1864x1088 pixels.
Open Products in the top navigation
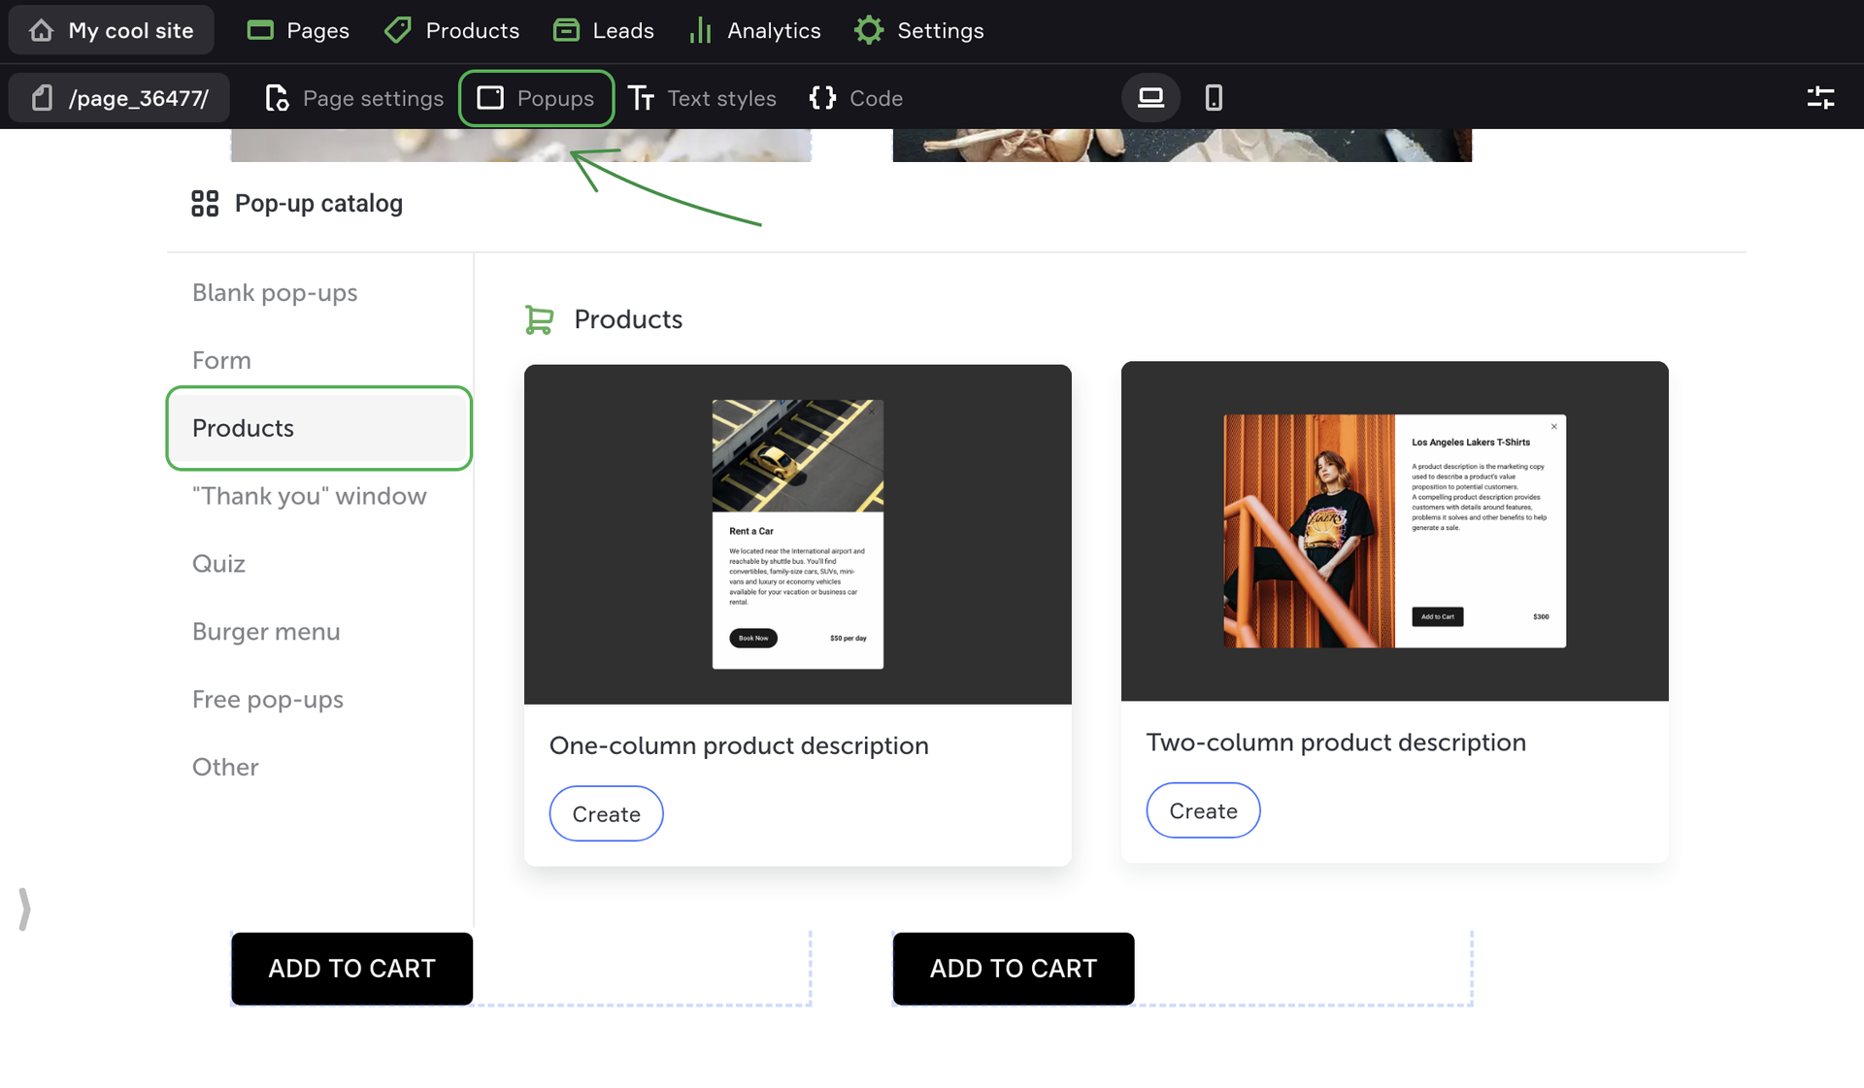click(x=451, y=30)
